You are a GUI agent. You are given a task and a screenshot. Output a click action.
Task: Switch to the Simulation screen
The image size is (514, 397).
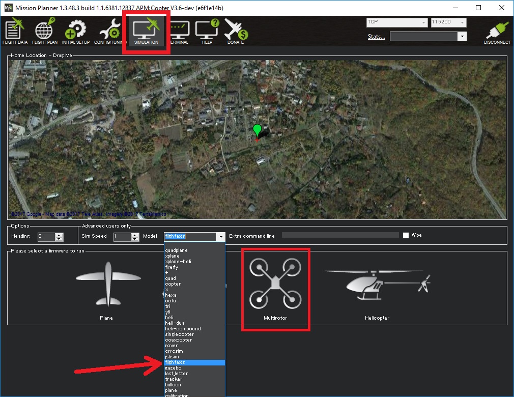(146, 31)
